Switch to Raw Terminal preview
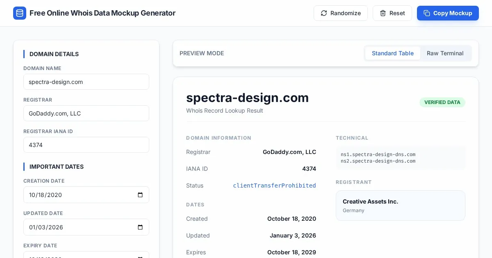The width and height of the screenshot is (492, 258). pos(445,53)
